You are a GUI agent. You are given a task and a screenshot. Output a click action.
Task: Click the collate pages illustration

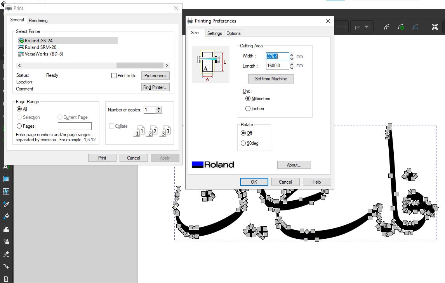[152, 131]
